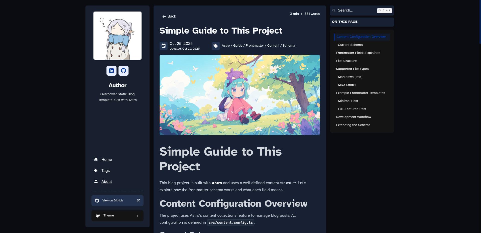Jump to Frontmatter Fields Explained section

358,53
